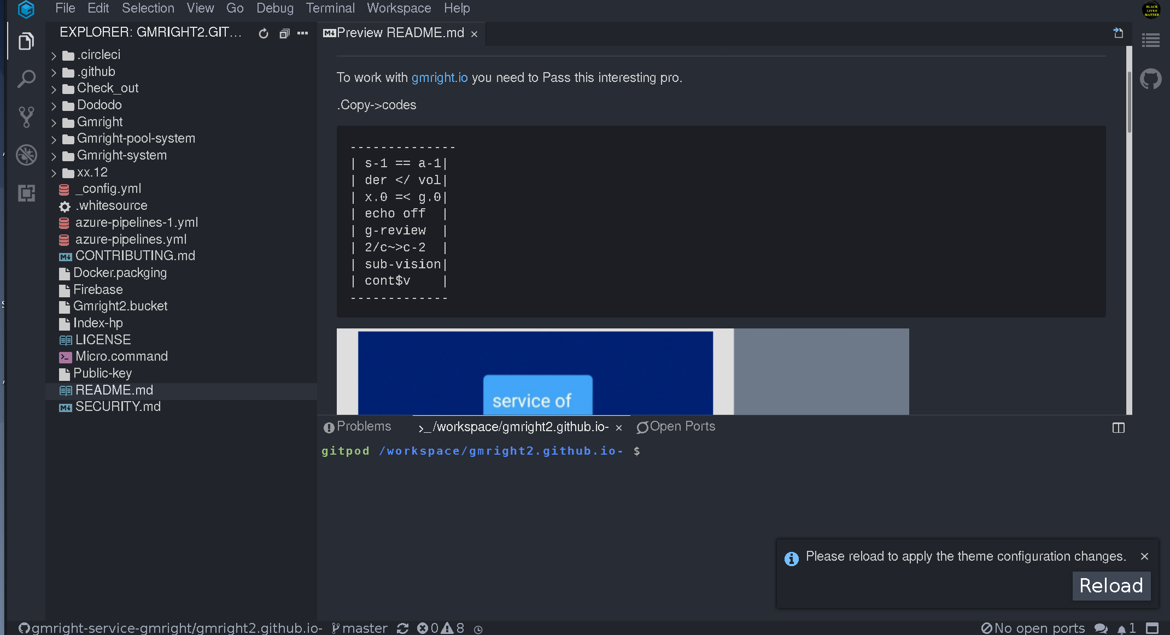Open the Terminal menu
The height and width of the screenshot is (635, 1170).
point(330,8)
